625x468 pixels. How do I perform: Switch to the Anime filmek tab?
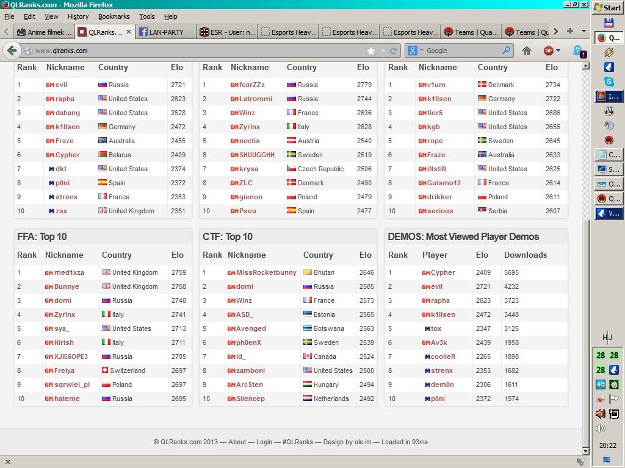point(44,32)
